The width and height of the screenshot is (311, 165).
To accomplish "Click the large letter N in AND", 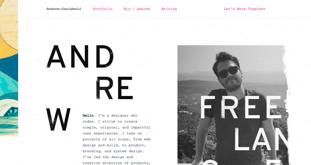I will tap(80, 57).
